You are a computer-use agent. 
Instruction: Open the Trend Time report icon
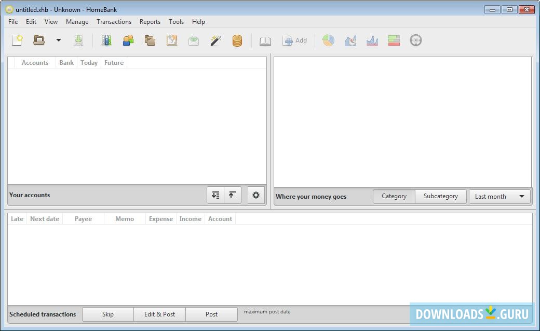[350, 40]
